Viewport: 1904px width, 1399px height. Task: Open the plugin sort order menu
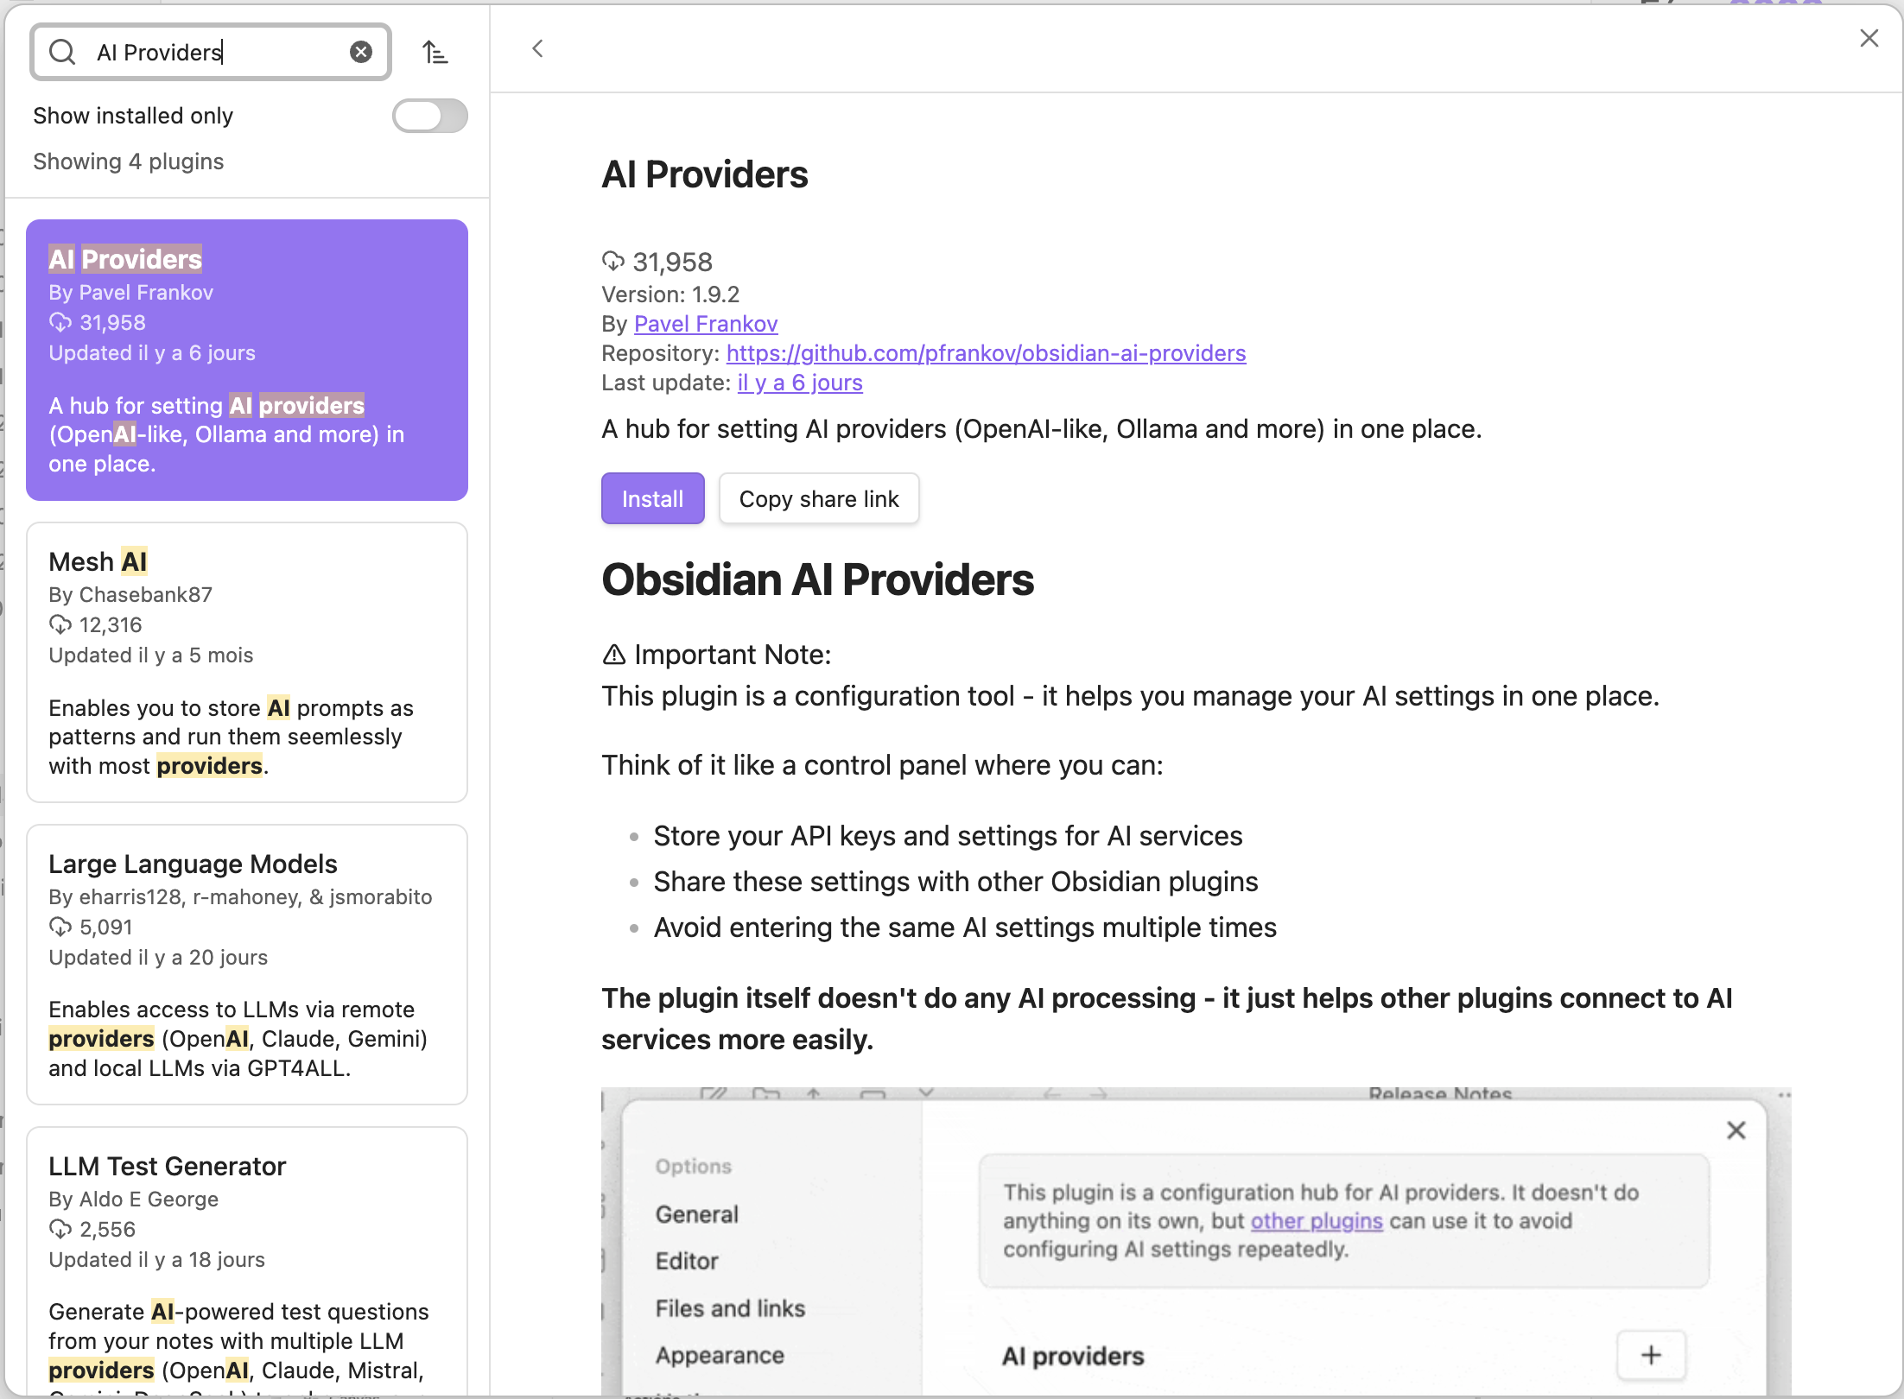[435, 53]
